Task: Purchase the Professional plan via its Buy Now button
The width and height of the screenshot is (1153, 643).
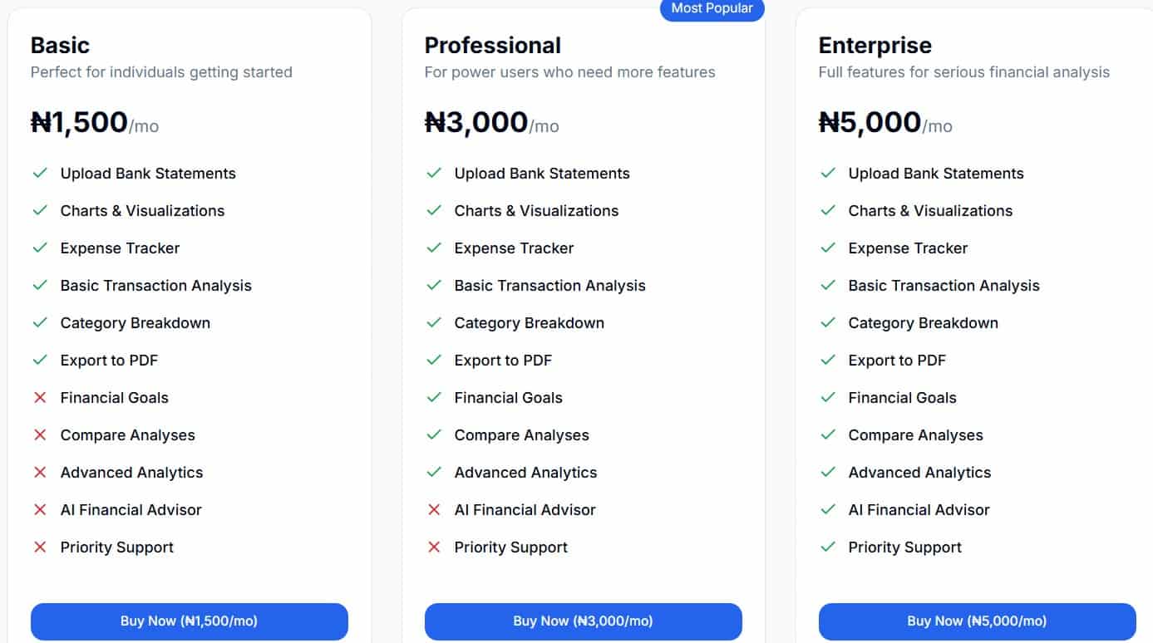Action: (583, 621)
